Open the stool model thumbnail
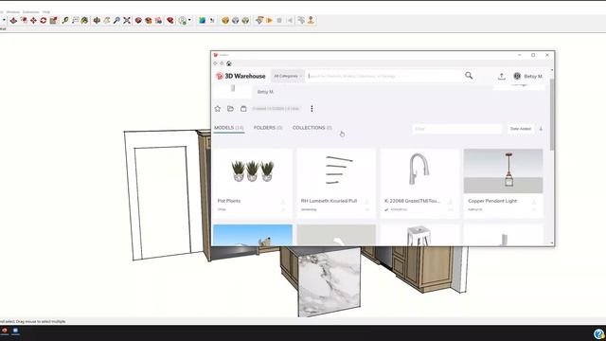The height and width of the screenshot is (341, 606). coord(419,235)
